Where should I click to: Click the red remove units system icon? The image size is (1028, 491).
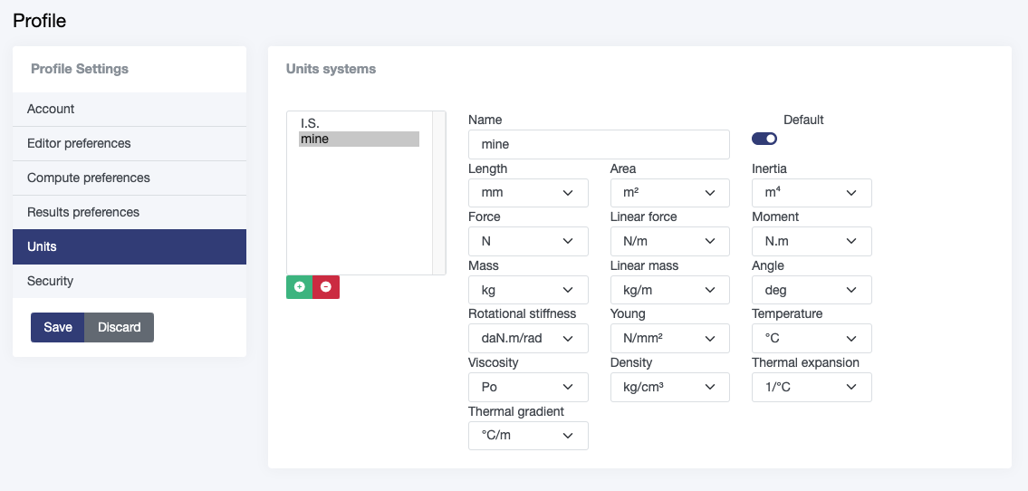pos(326,287)
